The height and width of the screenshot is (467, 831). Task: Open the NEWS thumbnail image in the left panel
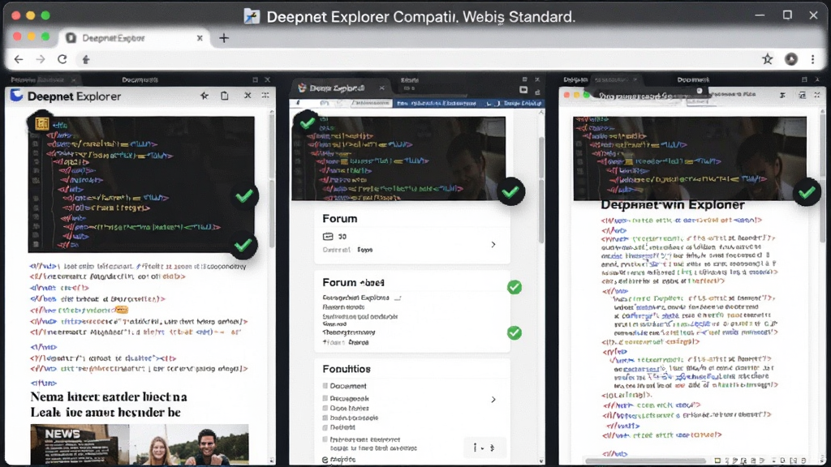pyautogui.click(x=80, y=444)
